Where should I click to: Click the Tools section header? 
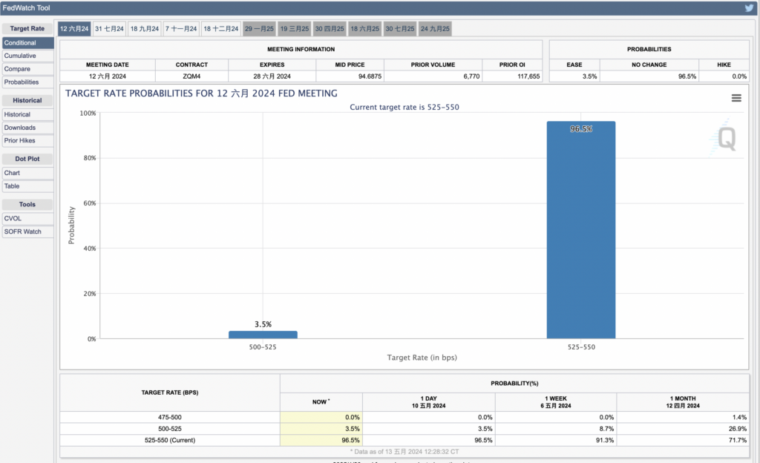27,204
